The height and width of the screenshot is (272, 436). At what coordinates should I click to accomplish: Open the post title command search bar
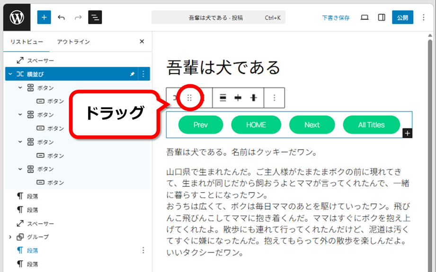coord(218,18)
